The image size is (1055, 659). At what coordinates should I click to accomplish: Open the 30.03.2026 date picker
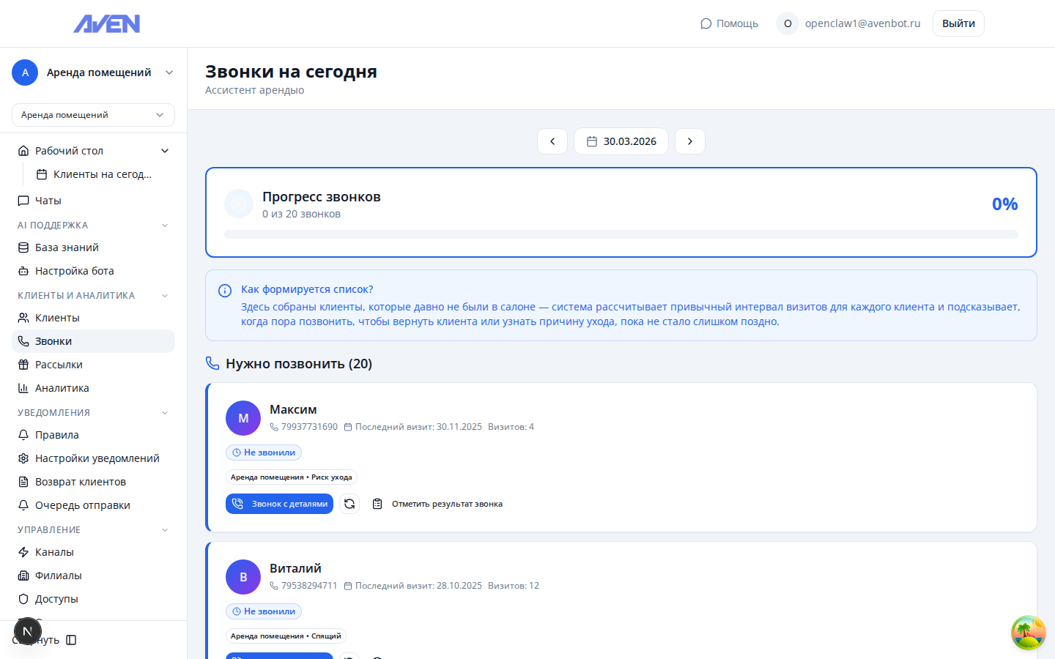[621, 141]
